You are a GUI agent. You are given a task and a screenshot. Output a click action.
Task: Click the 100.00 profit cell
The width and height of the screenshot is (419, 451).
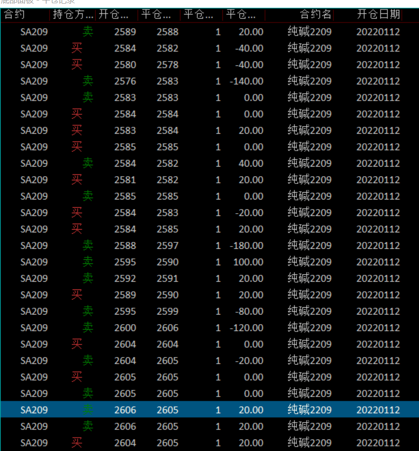(248, 262)
